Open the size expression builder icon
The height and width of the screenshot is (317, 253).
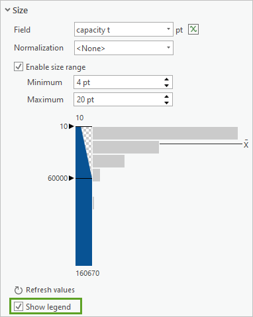[x=193, y=29]
